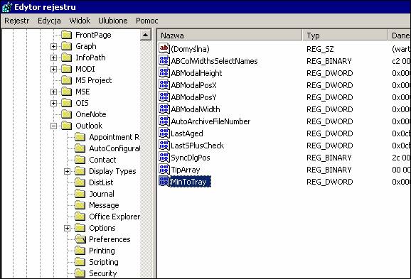Select the LastSPlusCheck value name

point(198,146)
